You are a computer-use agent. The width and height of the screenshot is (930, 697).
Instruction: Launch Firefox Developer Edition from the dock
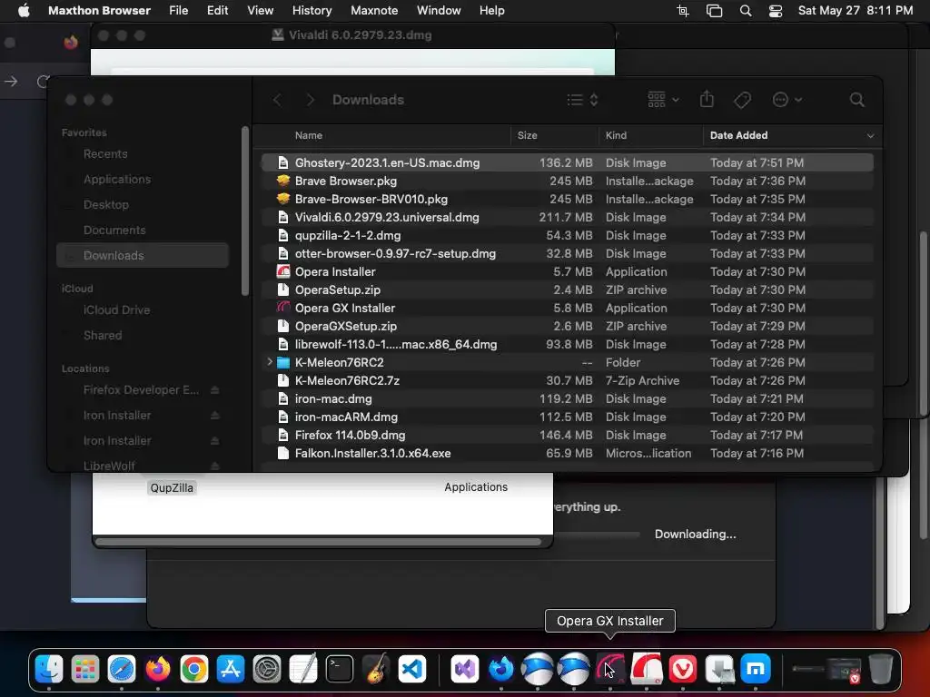pyautogui.click(x=501, y=670)
